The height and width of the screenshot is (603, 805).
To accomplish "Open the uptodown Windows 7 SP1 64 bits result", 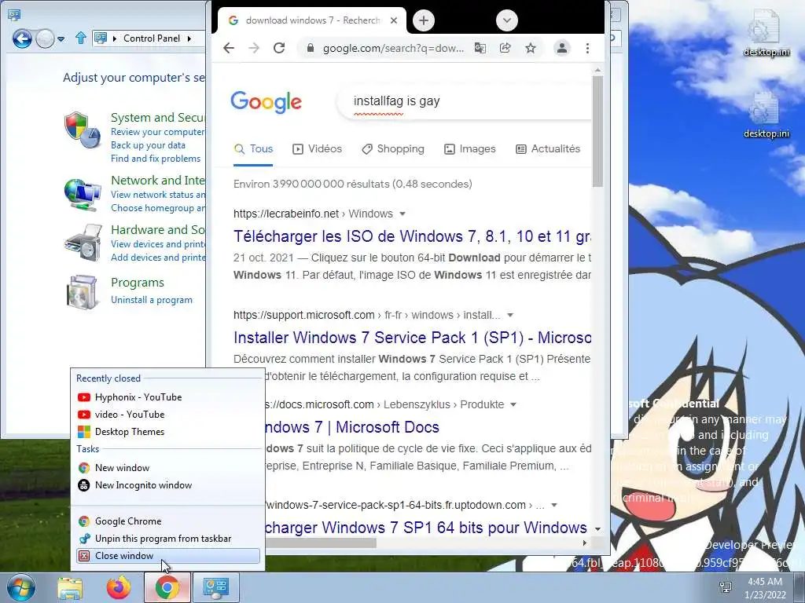I will (426, 528).
